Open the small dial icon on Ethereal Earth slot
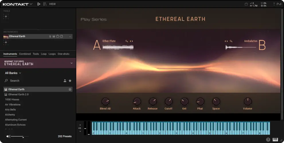284x143 pixels. pyautogui.click(x=62, y=36)
